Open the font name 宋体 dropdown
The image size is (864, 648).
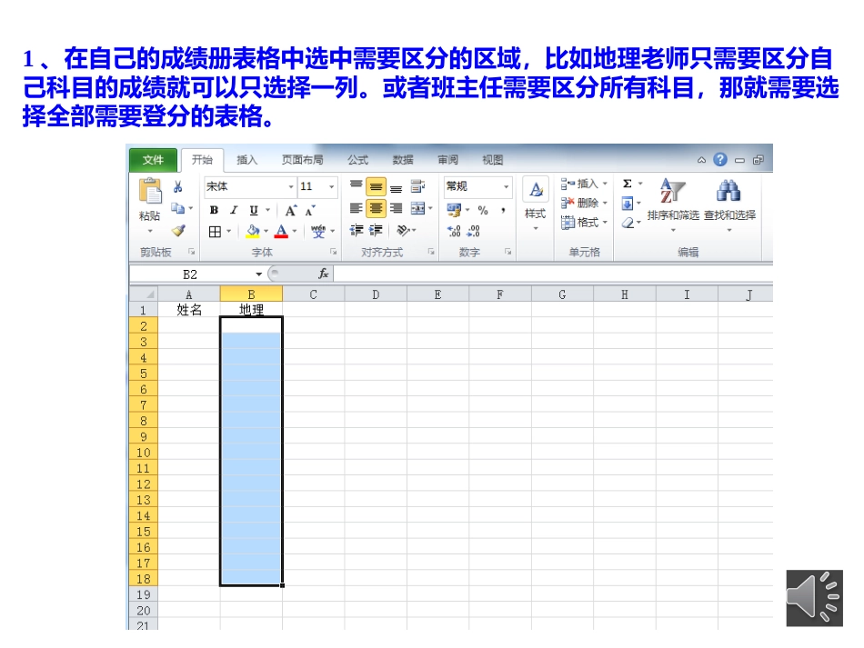[291, 186]
